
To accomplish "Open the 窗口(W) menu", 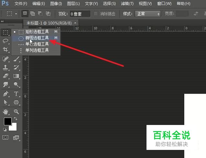I will pyautogui.click(x=164, y=4).
